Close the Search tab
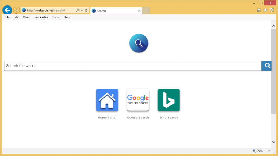Screen dimensions: 278x156 point(139,11)
